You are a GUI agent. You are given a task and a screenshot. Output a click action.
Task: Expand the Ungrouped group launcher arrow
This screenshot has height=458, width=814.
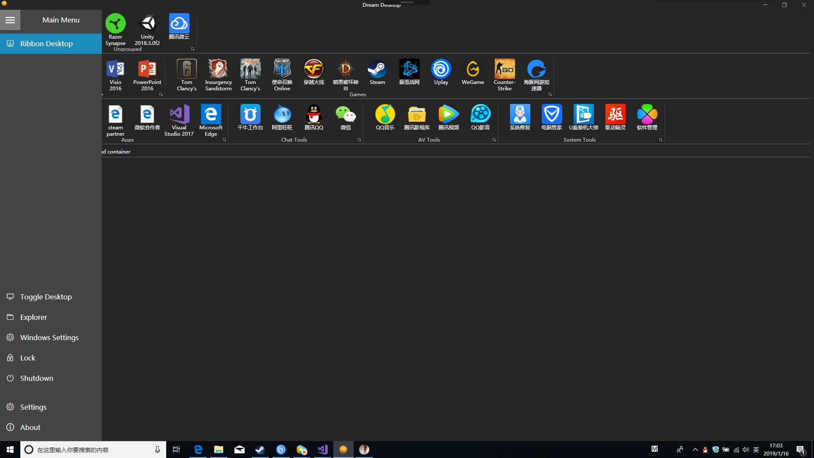click(x=192, y=49)
